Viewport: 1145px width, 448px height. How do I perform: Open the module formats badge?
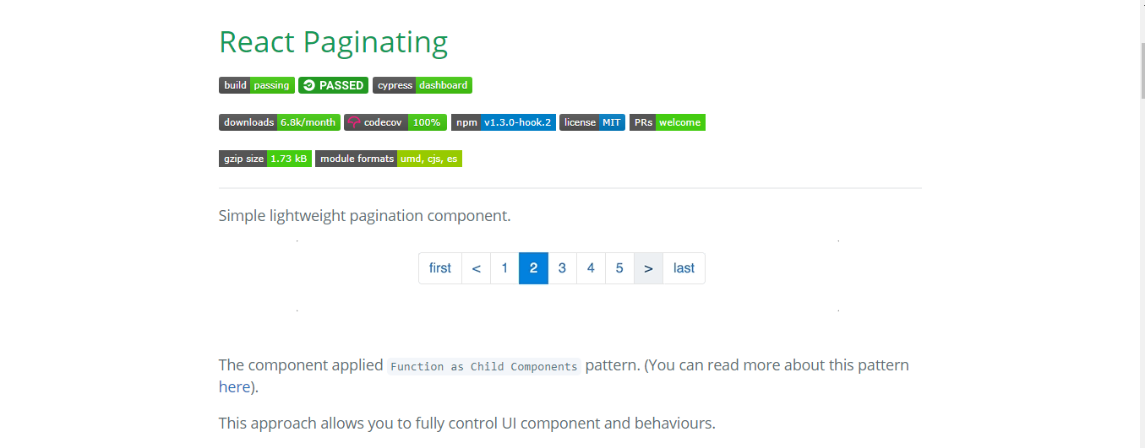click(389, 159)
